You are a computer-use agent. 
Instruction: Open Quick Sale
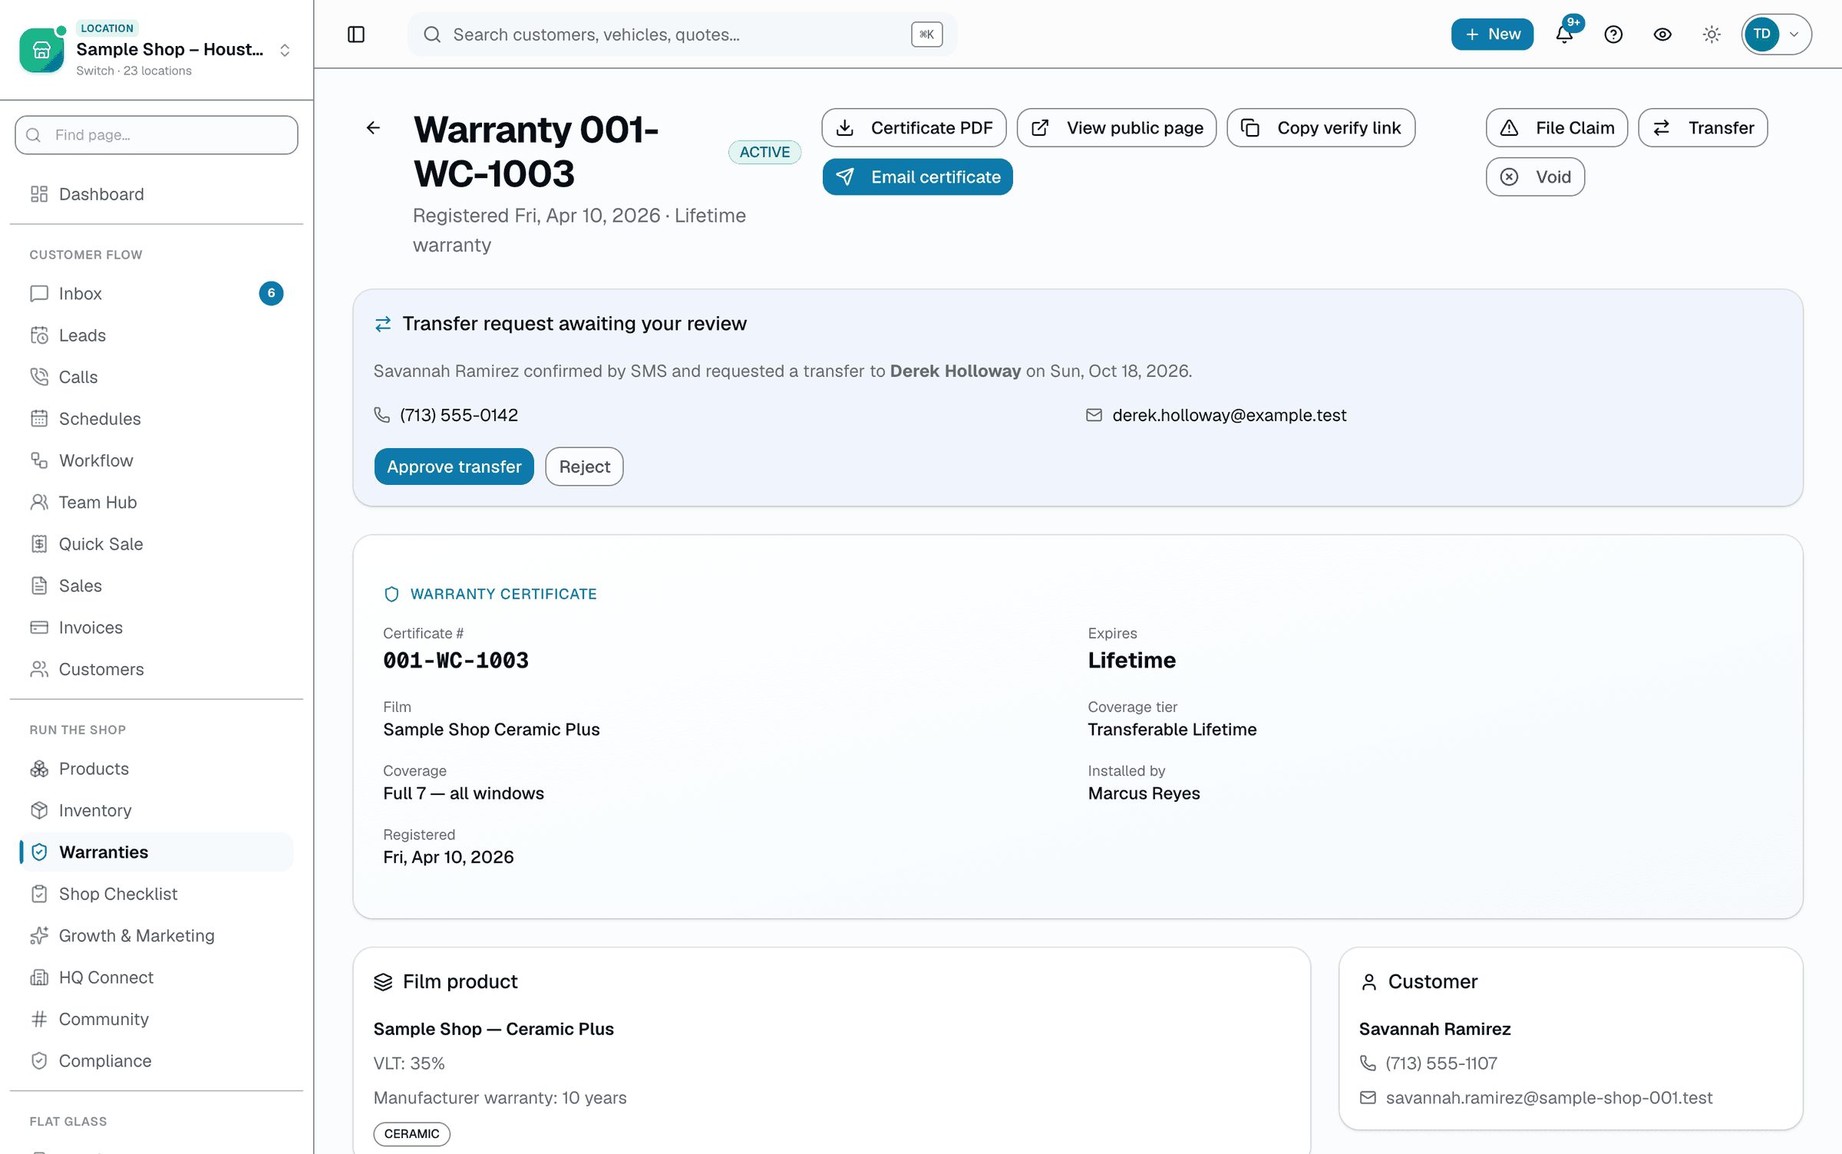(157, 544)
